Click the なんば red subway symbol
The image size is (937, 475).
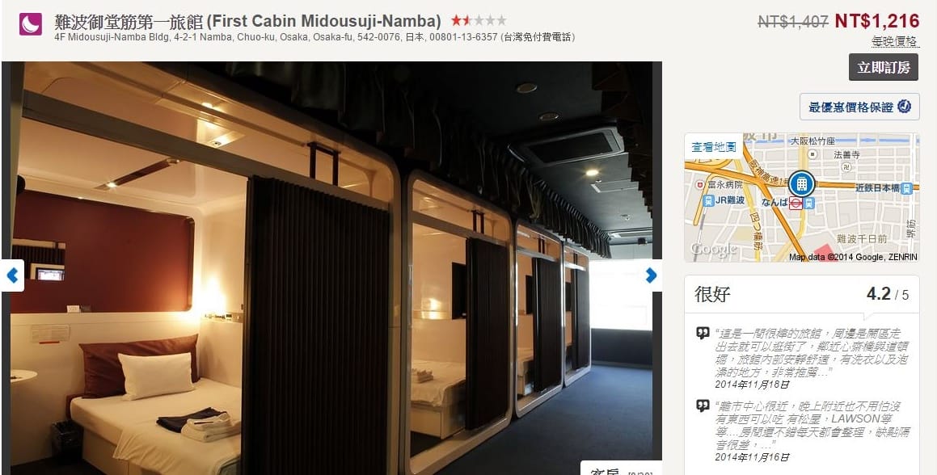tap(796, 204)
